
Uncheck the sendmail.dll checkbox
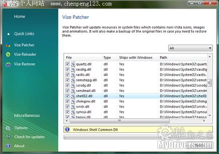pyautogui.click(x=67, y=90)
